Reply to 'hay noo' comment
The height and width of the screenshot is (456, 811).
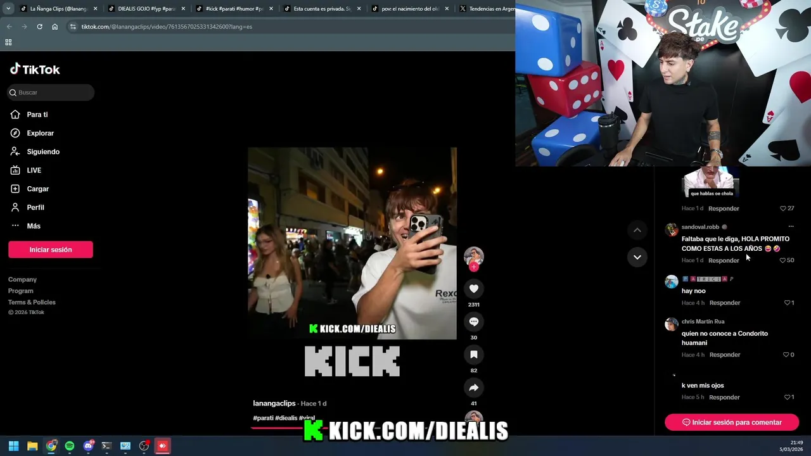(725, 303)
